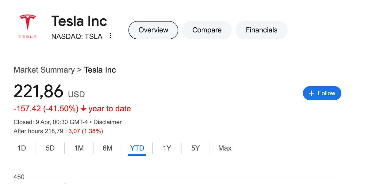Switch chart to 1Y range
368x184 pixels.
[x=167, y=148]
